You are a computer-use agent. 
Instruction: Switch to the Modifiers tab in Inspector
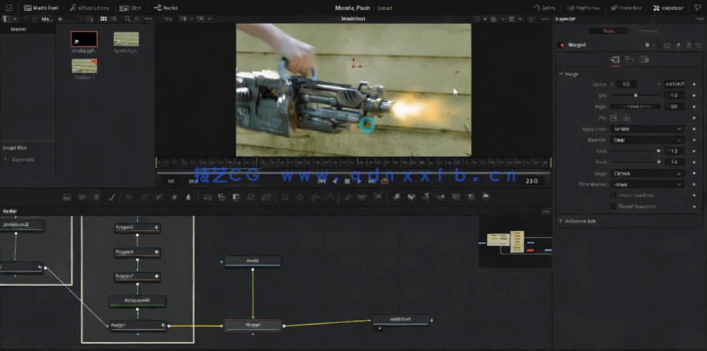click(649, 31)
